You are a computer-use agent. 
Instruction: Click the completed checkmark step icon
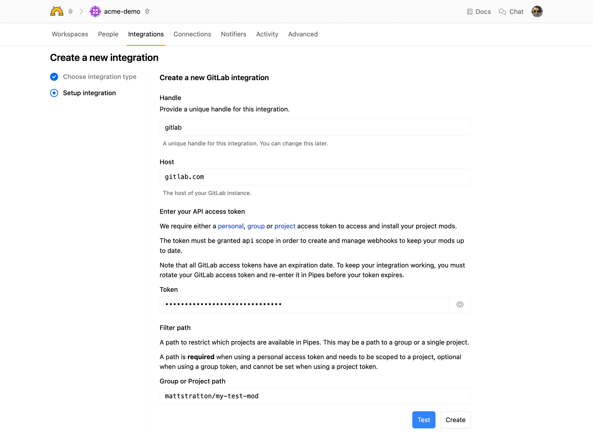pyautogui.click(x=54, y=77)
